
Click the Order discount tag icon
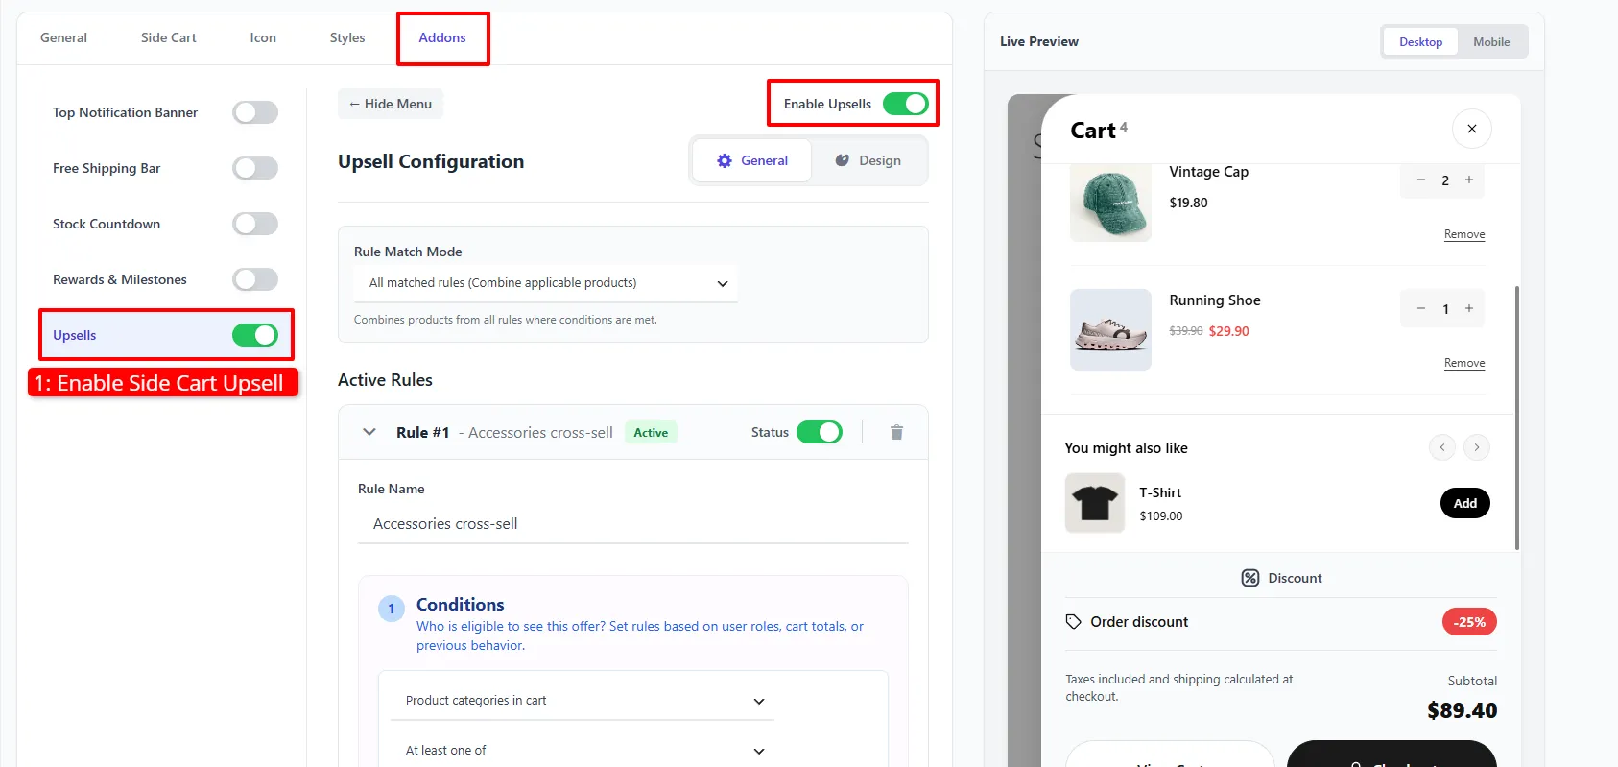[1073, 622]
